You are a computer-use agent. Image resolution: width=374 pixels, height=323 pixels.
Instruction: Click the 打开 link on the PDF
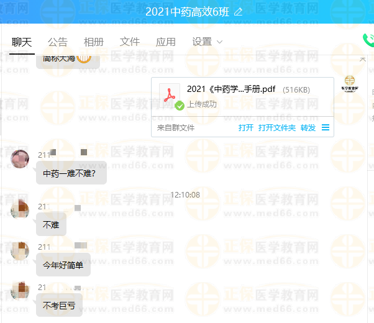246,128
